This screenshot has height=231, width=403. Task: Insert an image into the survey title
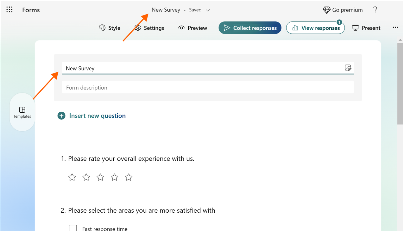(348, 68)
